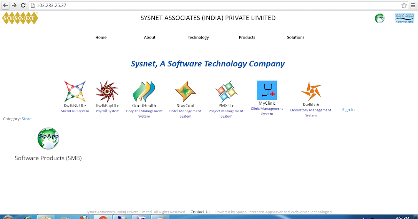
Task: Open the Solutions menu
Action: (x=295, y=37)
